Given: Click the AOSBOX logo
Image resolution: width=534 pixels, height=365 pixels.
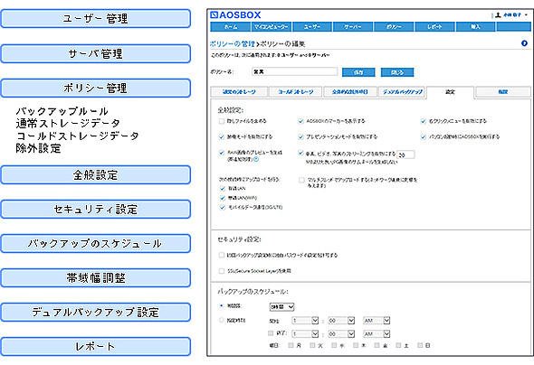Looking at the screenshot, I should click(235, 15).
